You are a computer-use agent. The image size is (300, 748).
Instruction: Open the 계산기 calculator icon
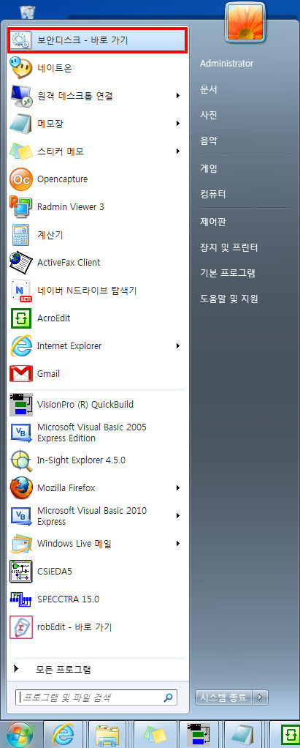click(x=21, y=235)
